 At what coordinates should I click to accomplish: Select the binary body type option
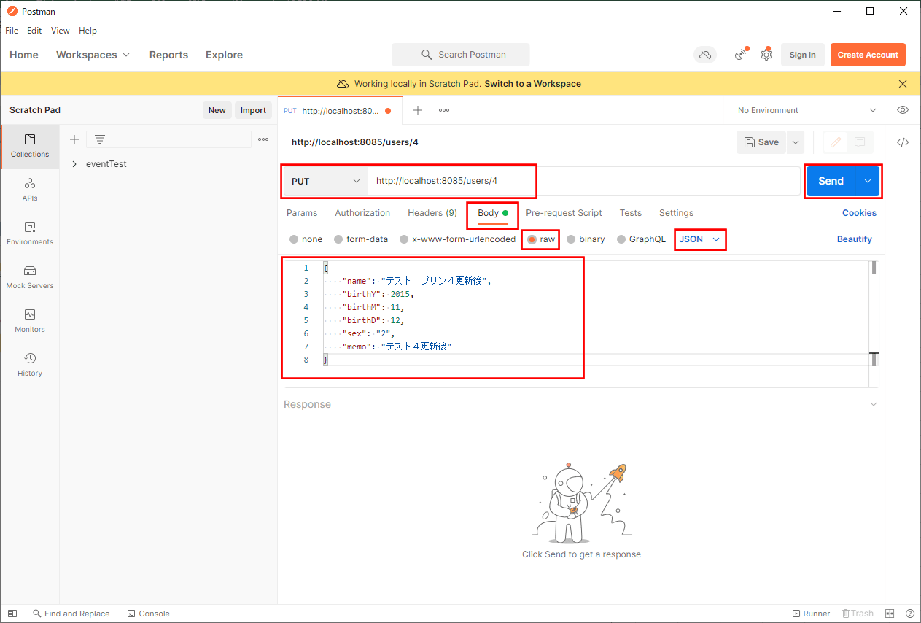click(x=571, y=239)
